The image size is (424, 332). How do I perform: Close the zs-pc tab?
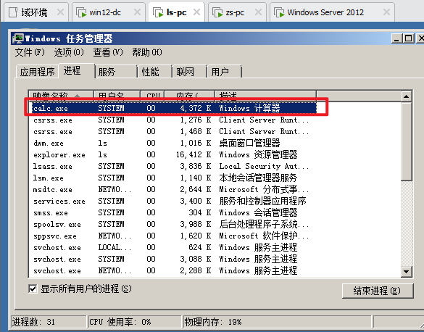pos(259,12)
